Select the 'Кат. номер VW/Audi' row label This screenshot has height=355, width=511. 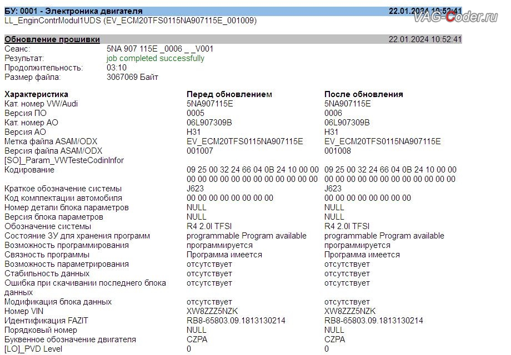[41, 104]
